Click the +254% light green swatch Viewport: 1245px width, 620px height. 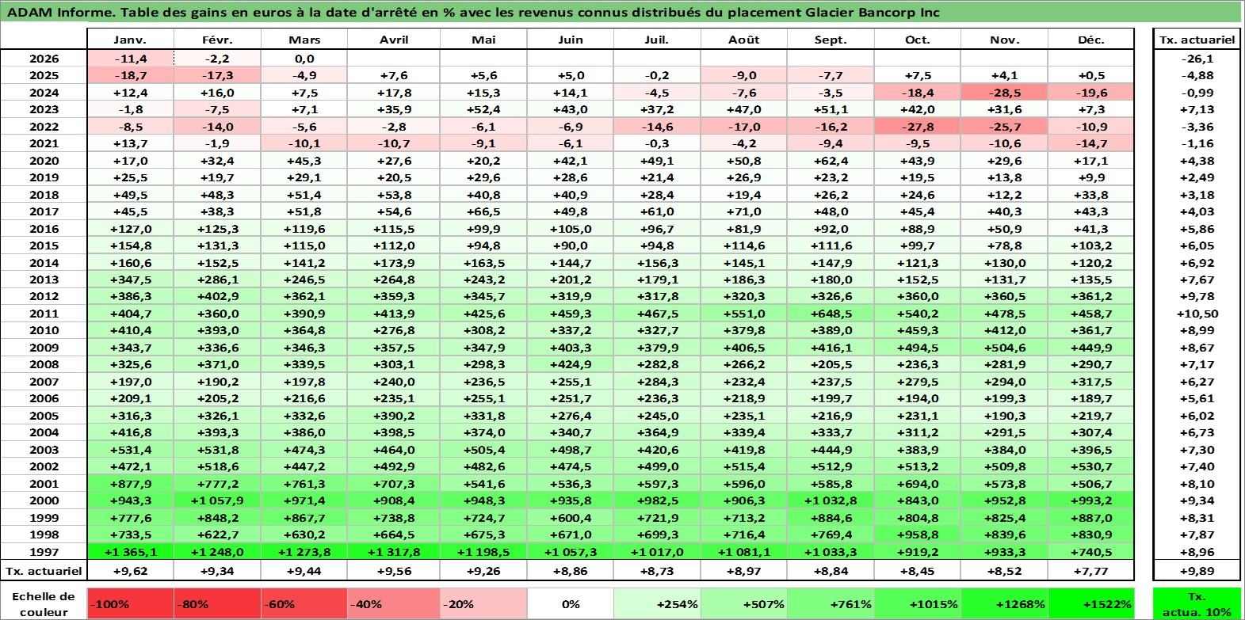(657, 603)
